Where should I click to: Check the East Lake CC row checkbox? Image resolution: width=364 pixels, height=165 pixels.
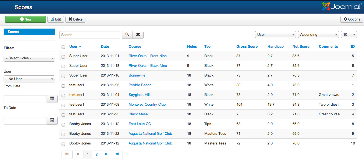(x=63, y=125)
